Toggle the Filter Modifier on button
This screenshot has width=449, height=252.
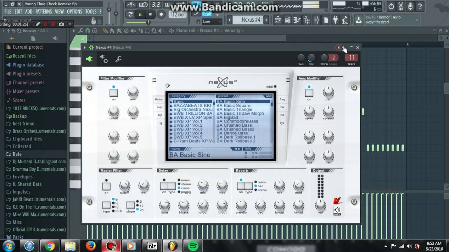pos(113,93)
